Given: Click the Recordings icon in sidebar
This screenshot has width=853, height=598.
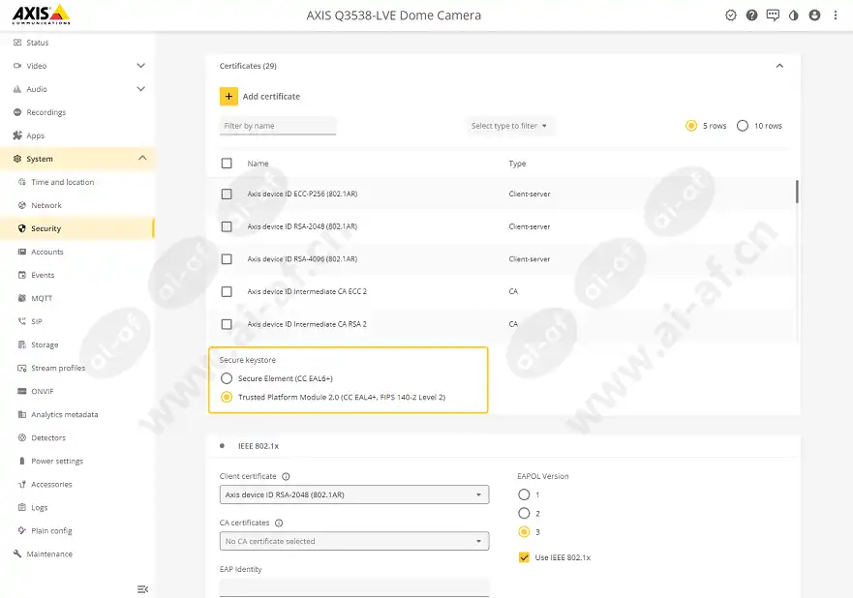Looking at the screenshot, I should point(17,112).
